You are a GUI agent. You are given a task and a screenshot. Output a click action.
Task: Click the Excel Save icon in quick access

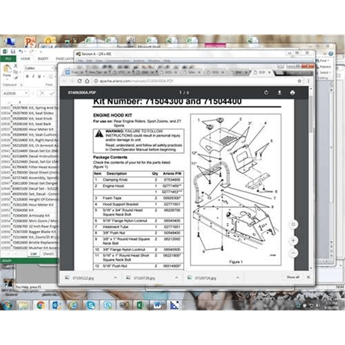tap(13, 52)
